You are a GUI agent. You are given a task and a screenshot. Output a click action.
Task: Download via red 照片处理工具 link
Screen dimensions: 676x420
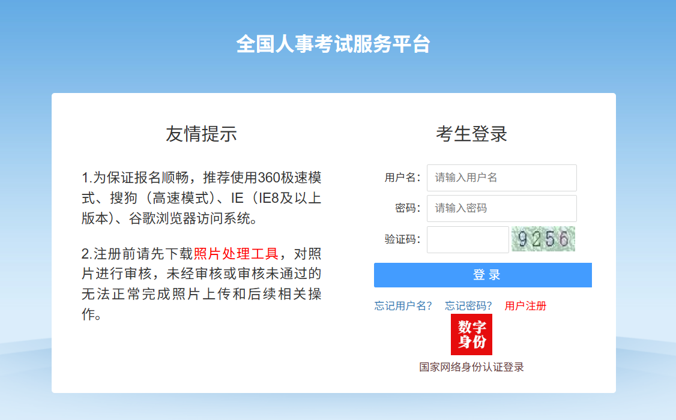coord(236,253)
